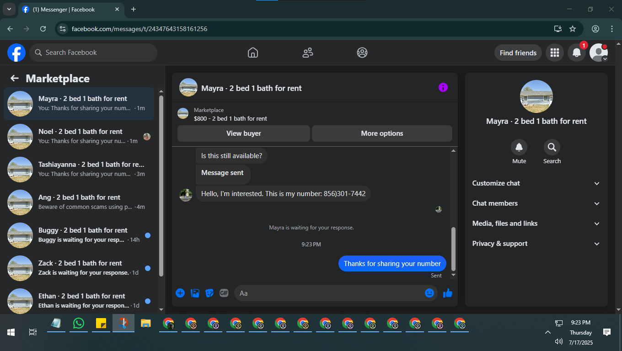
Task: Open a new browser tab
Action: (x=134, y=9)
